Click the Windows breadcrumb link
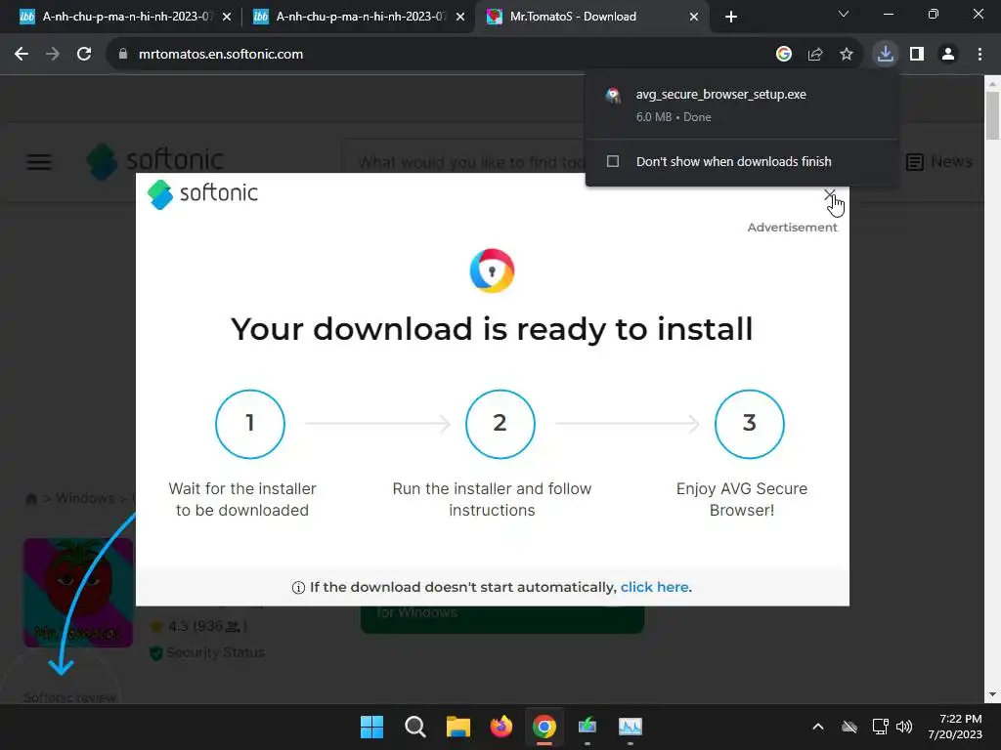 [85, 498]
